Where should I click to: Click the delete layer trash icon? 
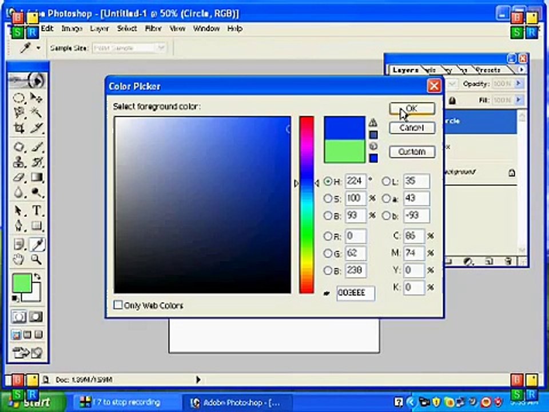(x=508, y=262)
